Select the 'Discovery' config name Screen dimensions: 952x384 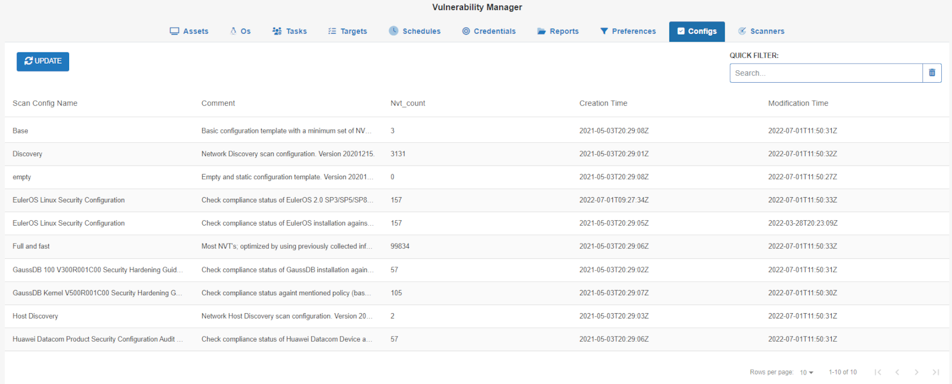27,154
